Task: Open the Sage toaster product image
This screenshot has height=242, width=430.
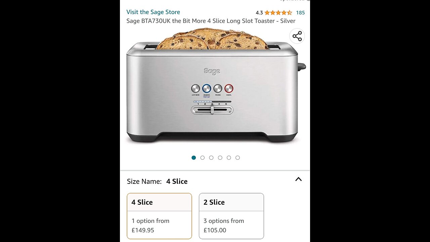Action: pyautogui.click(x=215, y=86)
